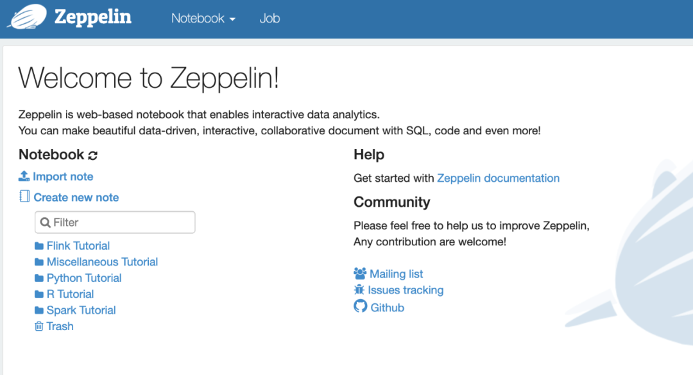
Task: Open the Zeppelin documentation link
Action: (x=498, y=178)
